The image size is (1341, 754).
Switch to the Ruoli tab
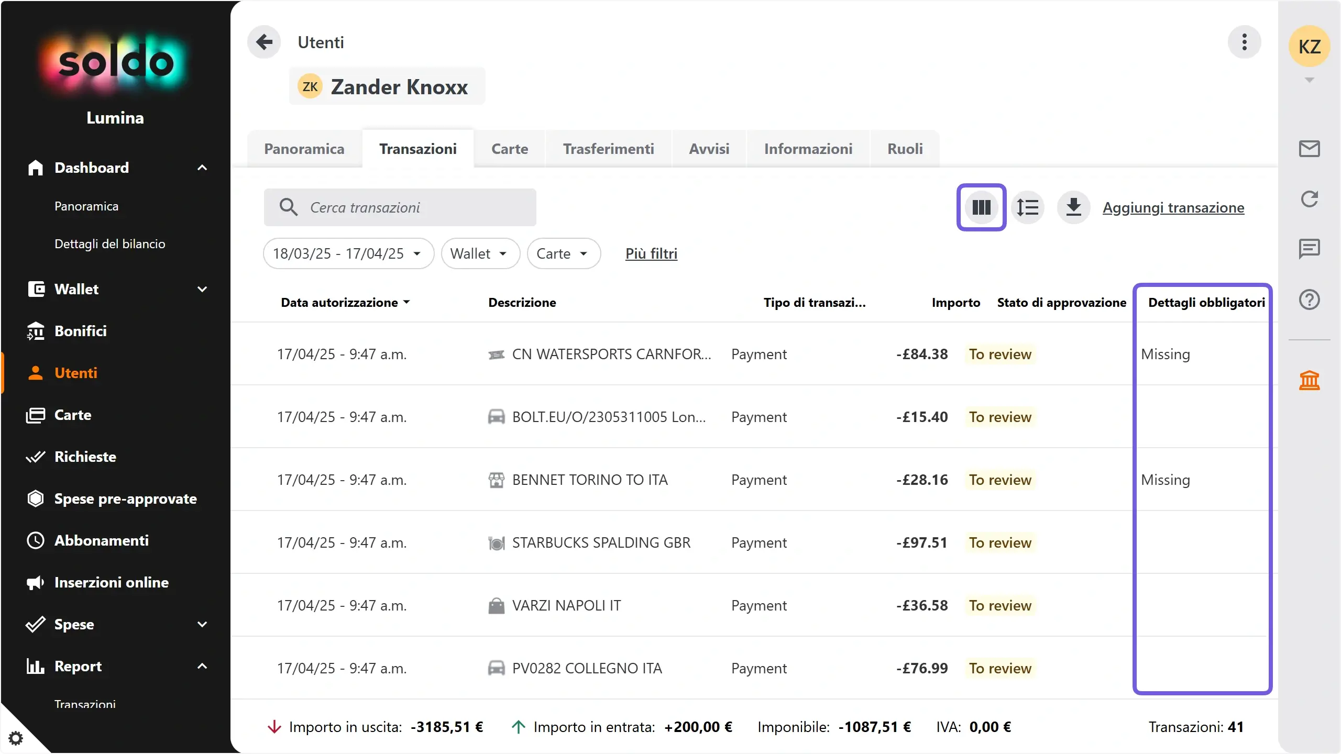pyautogui.click(x=905, y=149)
